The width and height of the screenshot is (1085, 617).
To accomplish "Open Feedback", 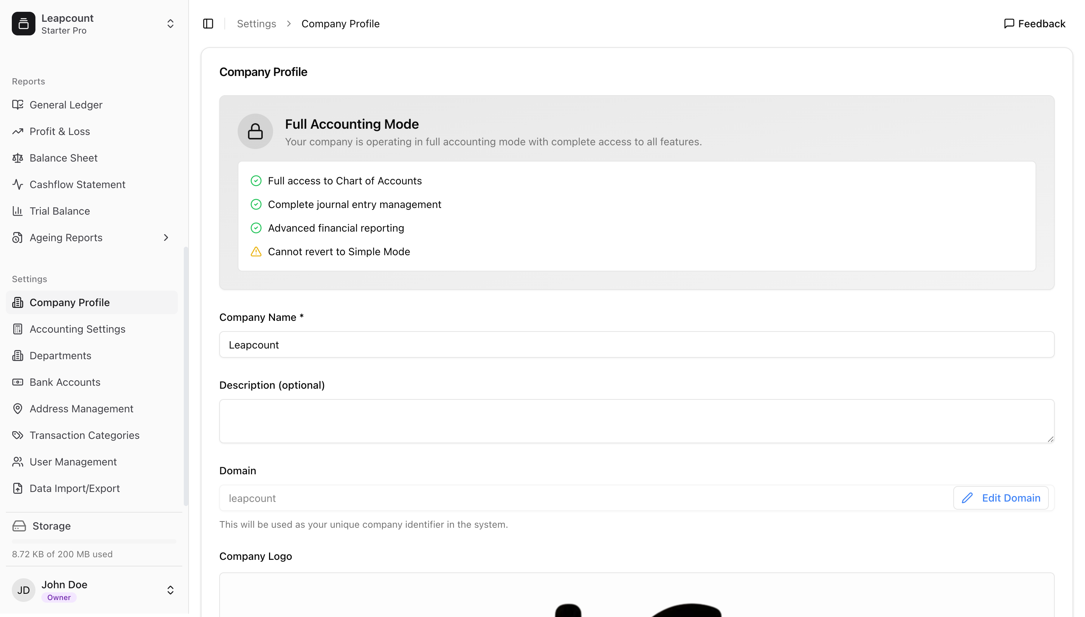I will tap(1034, 24).
